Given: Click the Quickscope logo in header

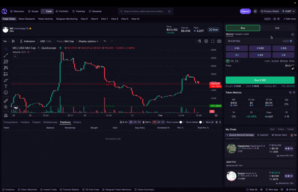Looking at the screenshot, I should click(4, 12).
